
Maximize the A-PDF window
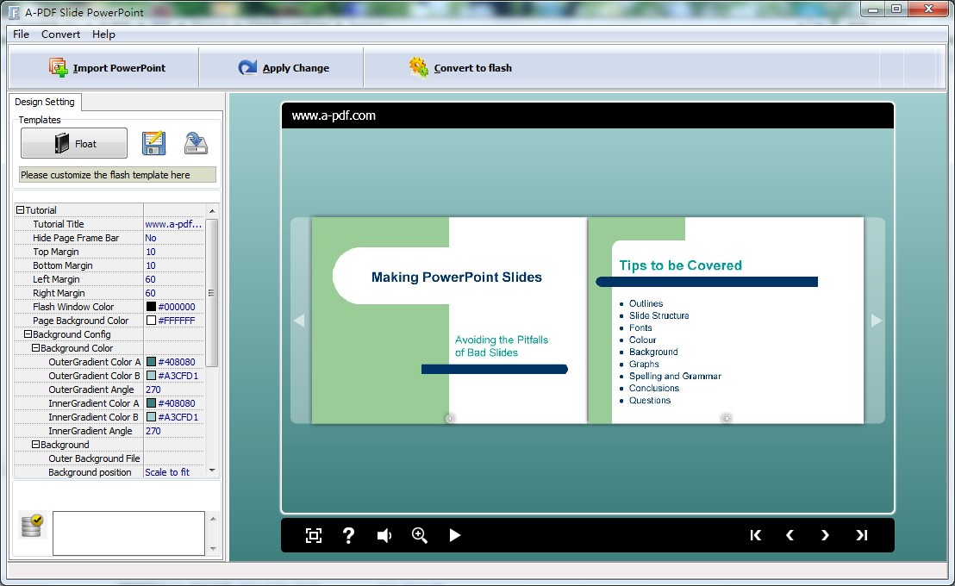pos(896,9)
